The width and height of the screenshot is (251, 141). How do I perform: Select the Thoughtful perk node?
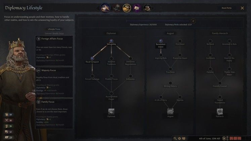pyautogui.click(x=111, y=41)
